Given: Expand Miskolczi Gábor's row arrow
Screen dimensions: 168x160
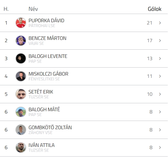Looking at the screenshot, I should pos(160,76).
